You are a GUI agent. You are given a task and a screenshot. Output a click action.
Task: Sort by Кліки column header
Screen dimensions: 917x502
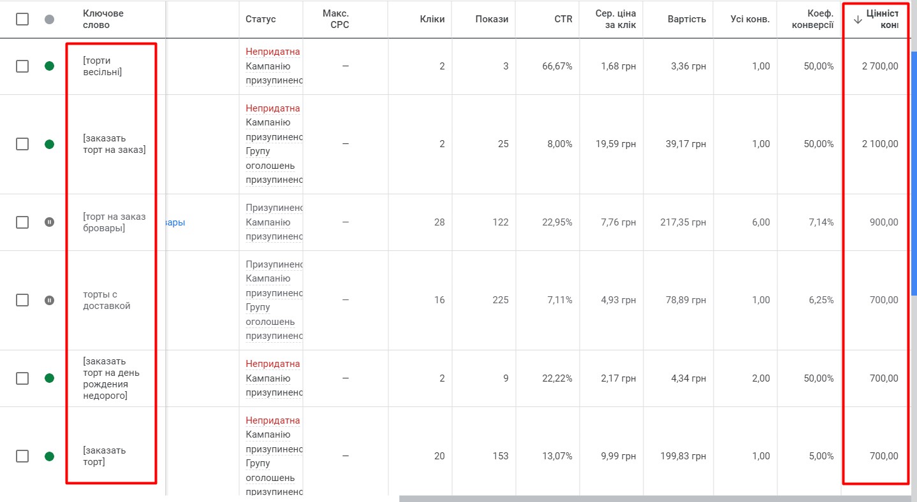click(x=432, y=19)
